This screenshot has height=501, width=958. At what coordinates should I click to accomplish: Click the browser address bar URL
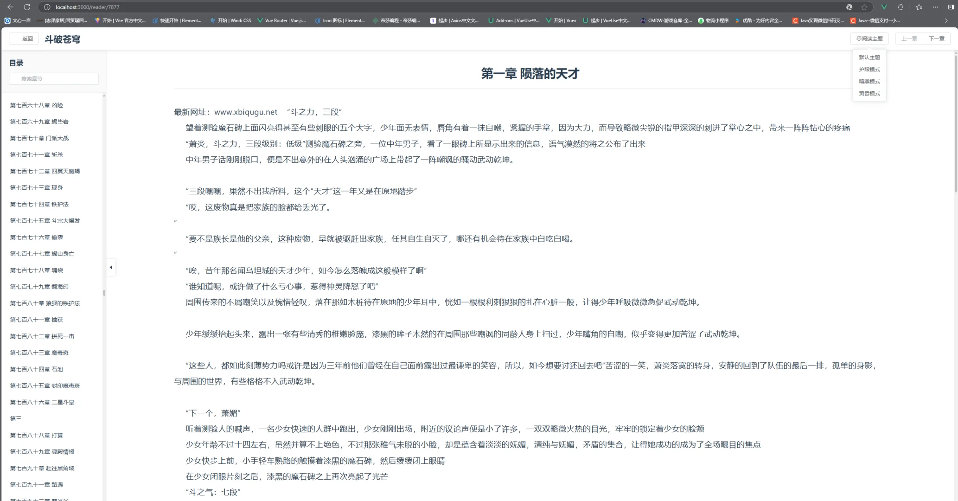[87, 7]
